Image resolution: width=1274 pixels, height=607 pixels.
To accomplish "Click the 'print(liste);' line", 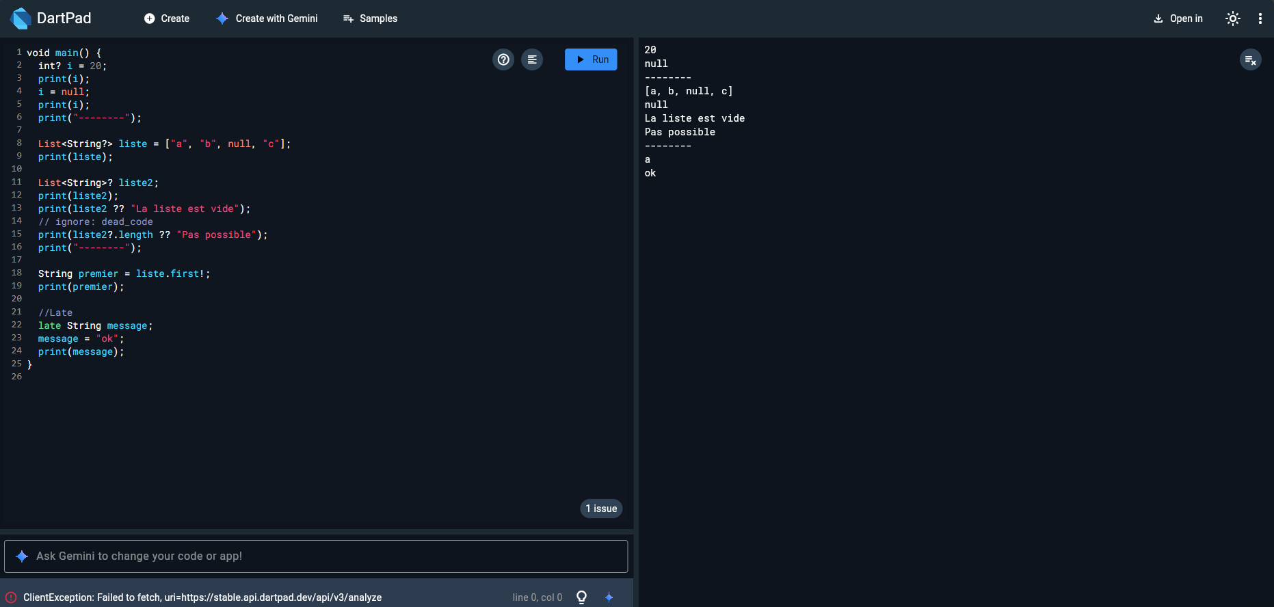I will click(75, 157).
